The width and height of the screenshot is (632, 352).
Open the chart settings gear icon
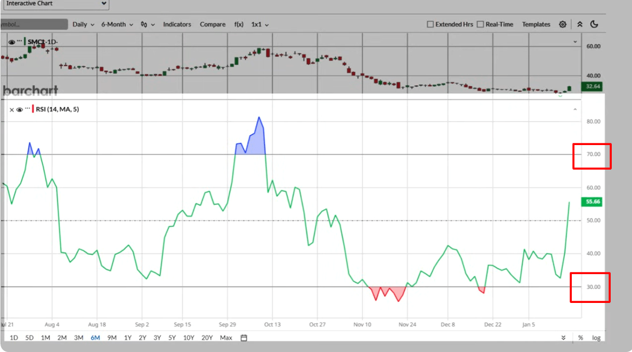click(x=563, y=24)
